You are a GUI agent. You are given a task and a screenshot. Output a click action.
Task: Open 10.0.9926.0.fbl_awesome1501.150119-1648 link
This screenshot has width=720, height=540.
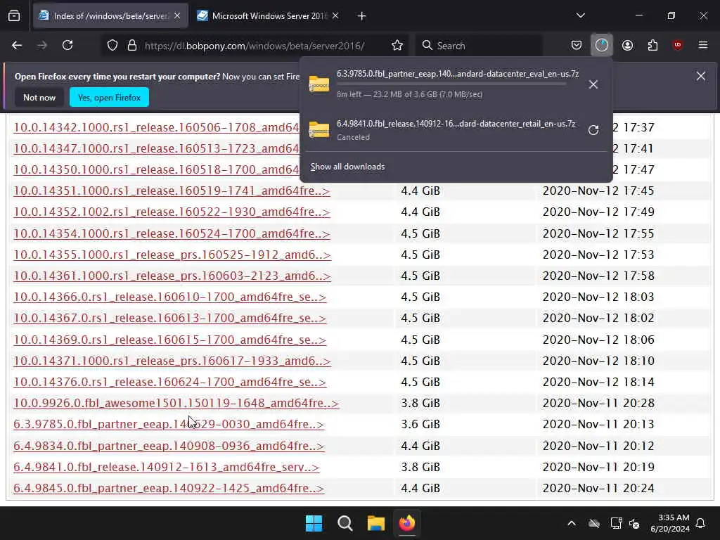[x=176, y=403]
